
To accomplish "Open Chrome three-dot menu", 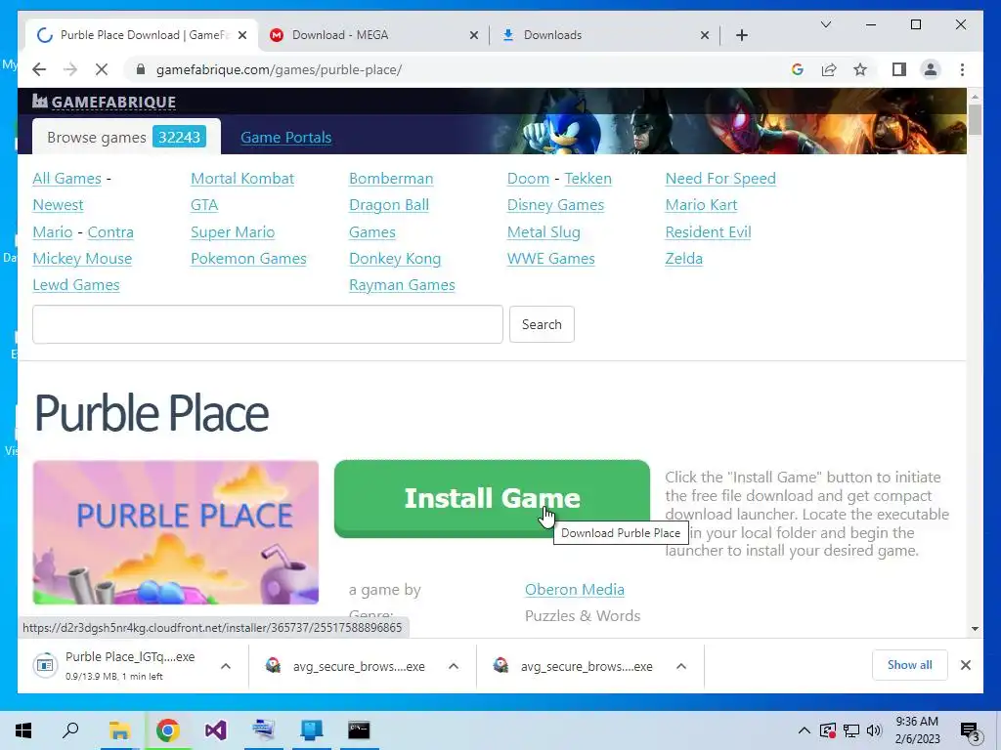I will (962, 69).
